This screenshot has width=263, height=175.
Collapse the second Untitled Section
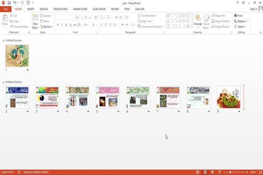(4, 82)
